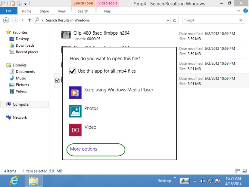Open the File menu
The height and width of the screenshot is (187, 249).
point(9,11)
